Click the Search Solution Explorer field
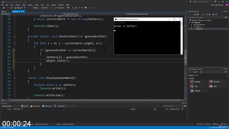The width and height of the screenshot is (229, 129). [206, 17]
